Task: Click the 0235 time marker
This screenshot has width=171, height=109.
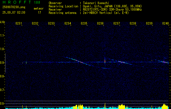Action: coord(84,23)
